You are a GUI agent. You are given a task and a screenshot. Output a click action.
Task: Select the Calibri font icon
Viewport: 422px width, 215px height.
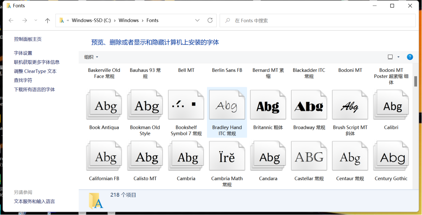coord(391,105)
